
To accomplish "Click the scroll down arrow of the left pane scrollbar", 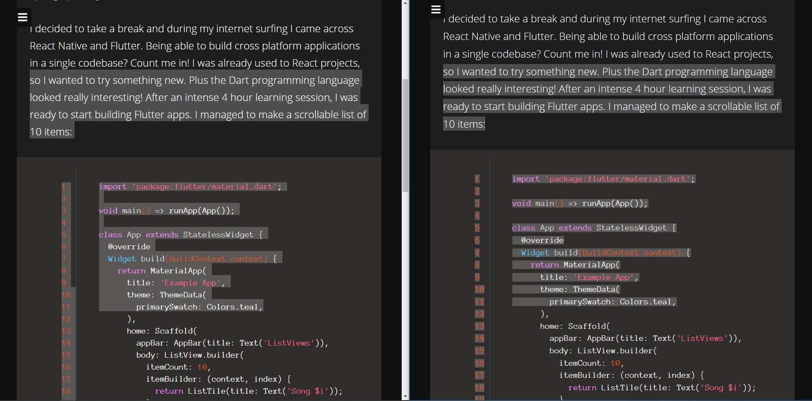I will pyautogui.click(x=405, y=397).
